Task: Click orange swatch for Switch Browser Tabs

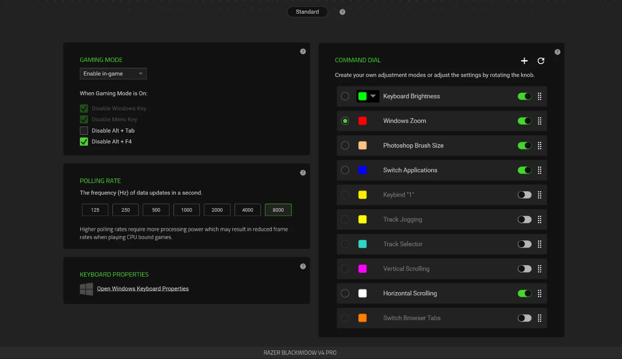Action: (x=362, y=318)
